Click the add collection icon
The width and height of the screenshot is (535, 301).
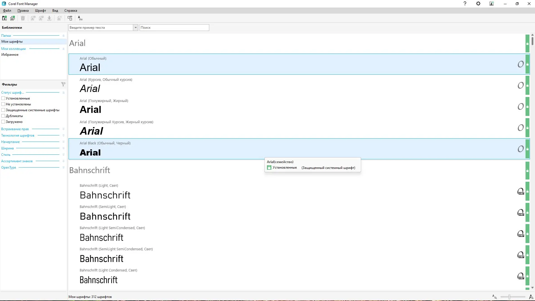13,18
